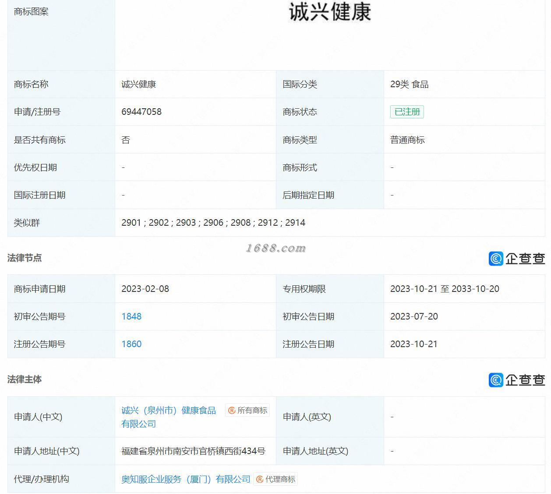
Task: Click the 诚兴健康 trademark image
Action: [x=330, y=12]
